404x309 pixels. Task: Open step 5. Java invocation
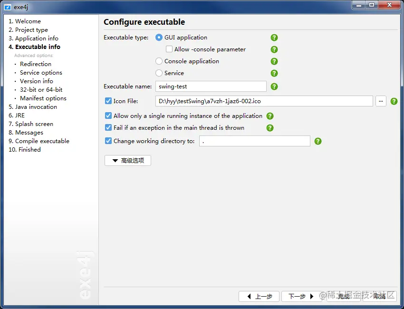coord(33,107)
